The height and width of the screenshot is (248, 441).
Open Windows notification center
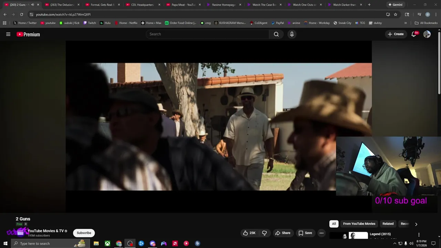(x=433, y=244)
